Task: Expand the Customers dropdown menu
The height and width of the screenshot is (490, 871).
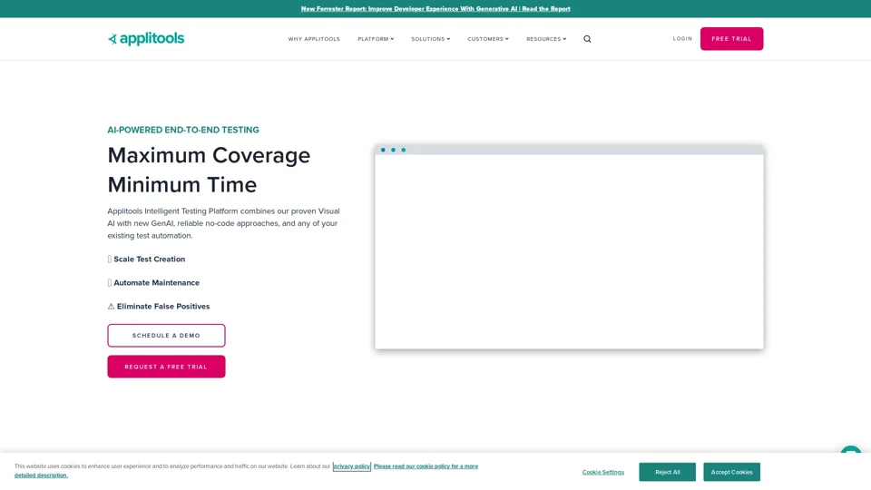Action: coord(488,39)
